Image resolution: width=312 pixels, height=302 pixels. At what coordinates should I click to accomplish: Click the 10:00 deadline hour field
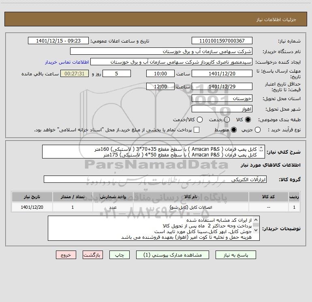160,73
